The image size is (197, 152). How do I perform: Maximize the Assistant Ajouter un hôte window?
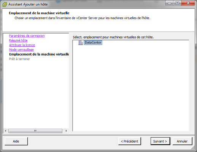(177, 3)
